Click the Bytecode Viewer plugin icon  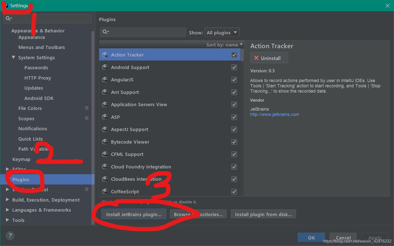point(105,142)
